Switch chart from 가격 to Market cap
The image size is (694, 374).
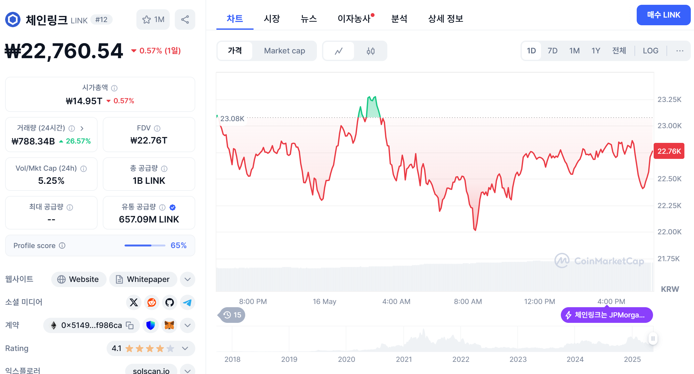[x=284, y=51]
